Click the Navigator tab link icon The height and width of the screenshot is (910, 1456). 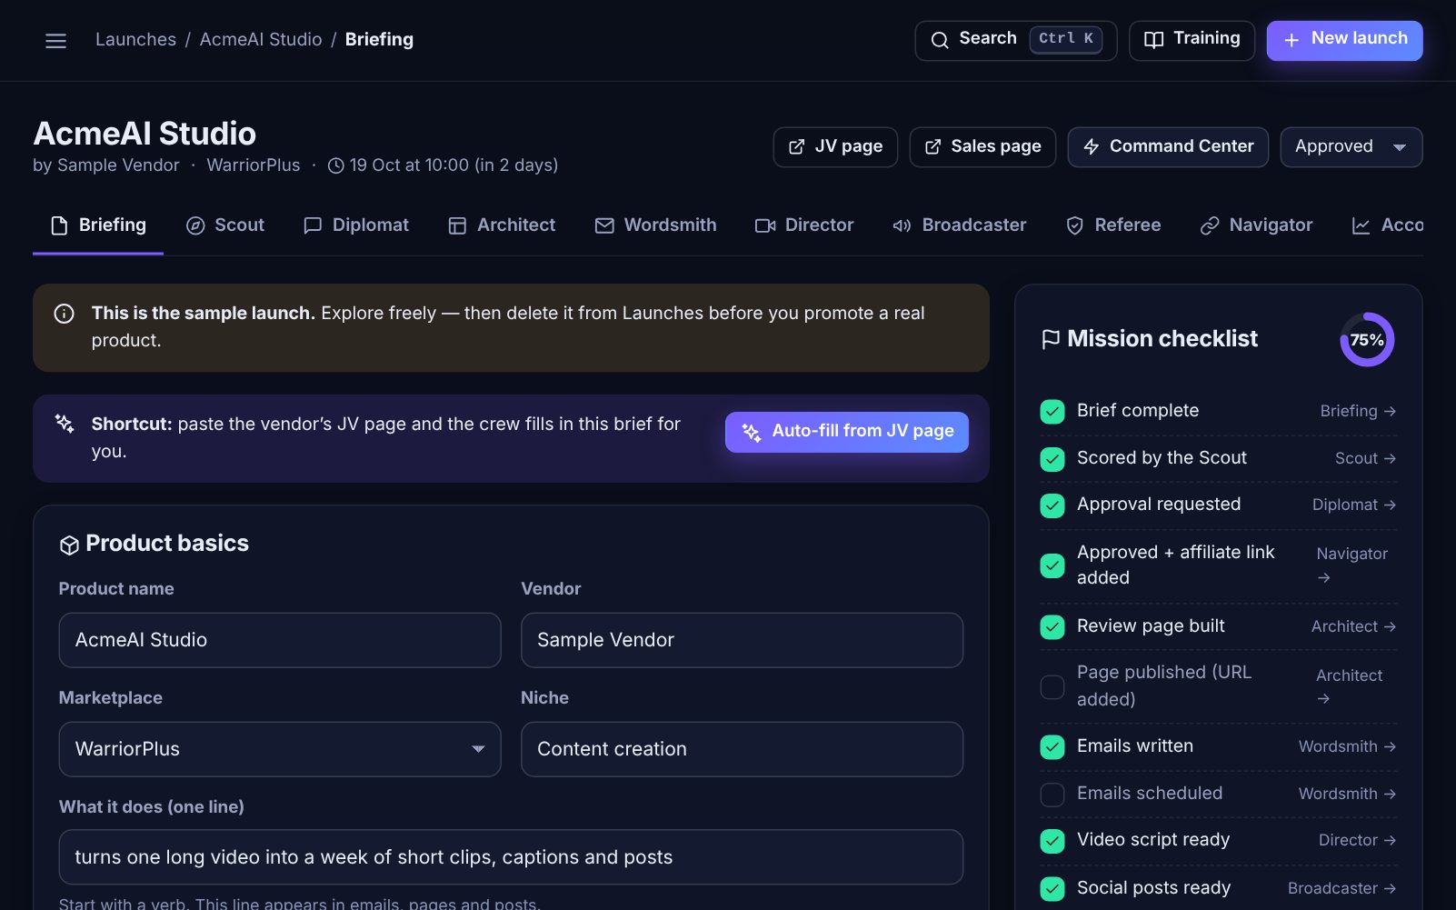1210,225
